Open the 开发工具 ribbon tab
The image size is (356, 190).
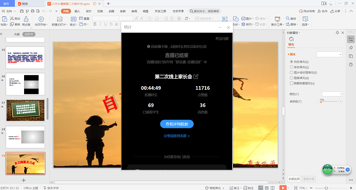[160, 11]
